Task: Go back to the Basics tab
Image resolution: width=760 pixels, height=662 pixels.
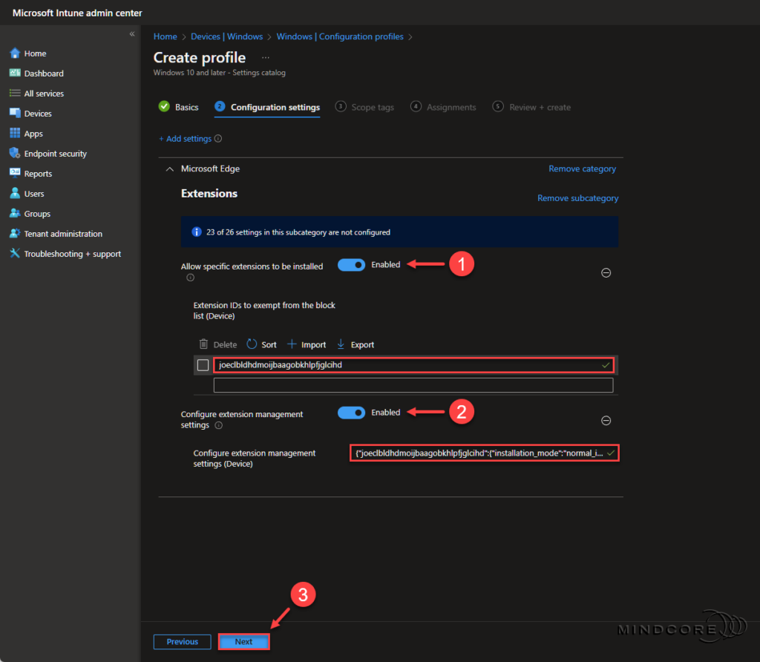Action: point(186,107)
